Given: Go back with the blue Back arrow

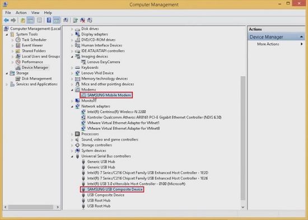Looking at the screenshot, I should point(6,20).
